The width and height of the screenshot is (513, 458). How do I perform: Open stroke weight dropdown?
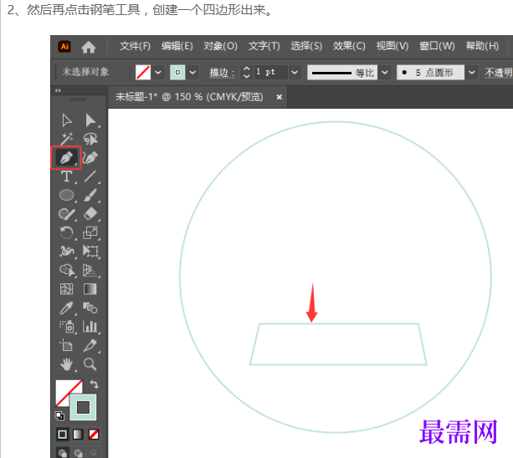(x=295, y=72)
